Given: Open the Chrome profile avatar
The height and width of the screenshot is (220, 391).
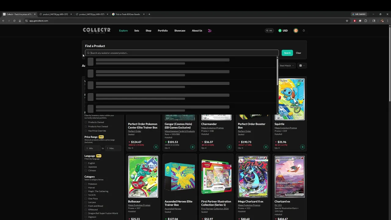Looking at the screenshot, I should coord(382,21).
